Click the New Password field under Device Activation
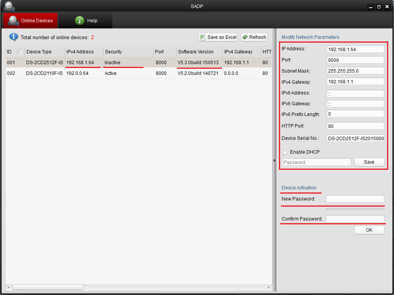The image size is (394, 295). tap(355, 199)
